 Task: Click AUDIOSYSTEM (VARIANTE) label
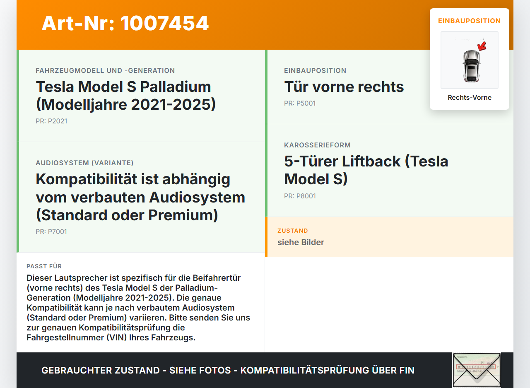(x=84, y=163)
